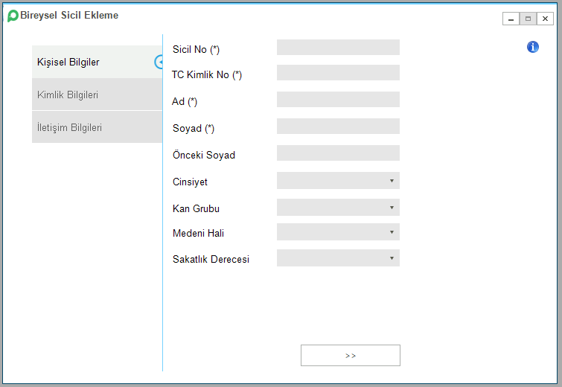Open the Kimlik Bilgileri tab

coord(97,95)
